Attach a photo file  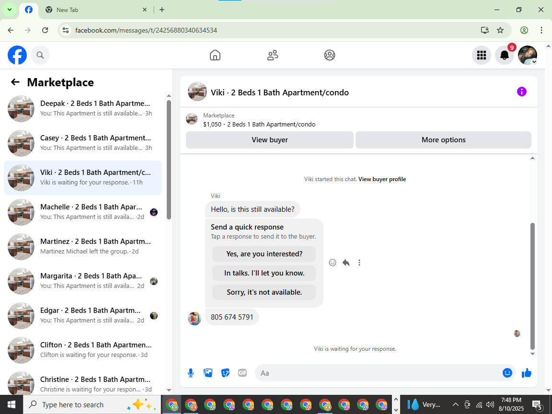pos(208,373)
